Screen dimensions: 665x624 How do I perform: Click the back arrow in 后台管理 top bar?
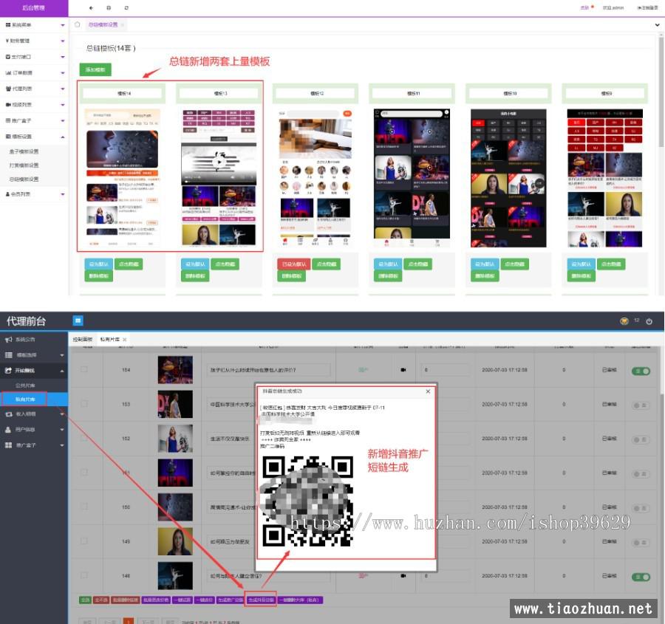coord(91,7)
